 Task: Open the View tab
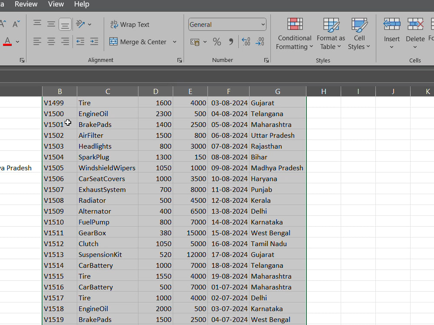(56, 4)
